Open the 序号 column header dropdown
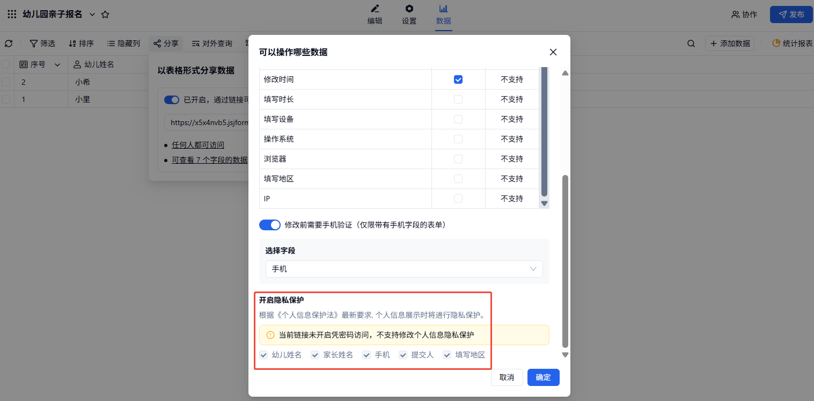Viewport: 814px width, 401px height. point(58,64)
